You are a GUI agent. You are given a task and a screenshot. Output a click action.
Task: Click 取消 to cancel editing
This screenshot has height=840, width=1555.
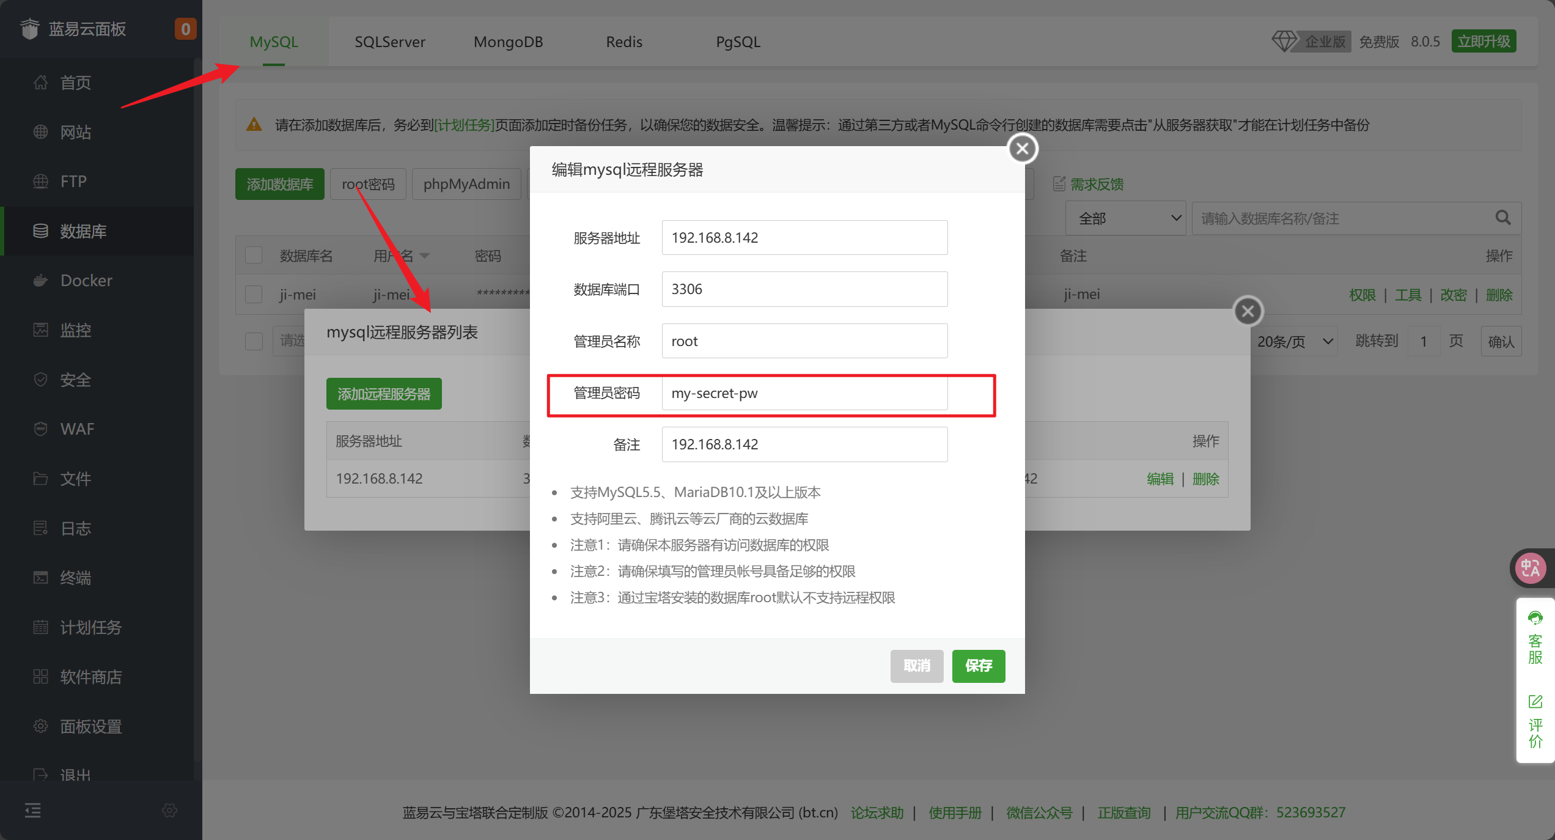pos(916,666)
